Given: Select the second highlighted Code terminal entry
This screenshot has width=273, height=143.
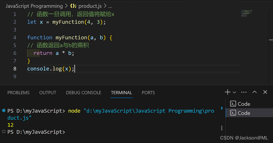Looking at the screenshot, I should pyautogui.click(x=243, y=113).
